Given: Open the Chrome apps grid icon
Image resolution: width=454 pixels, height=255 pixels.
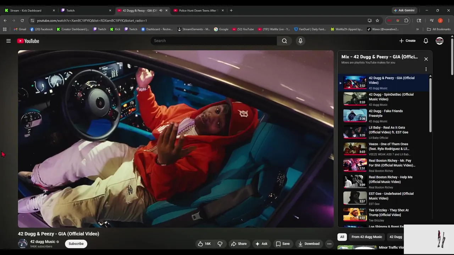Looking at the screenshot, I should 5,29.
